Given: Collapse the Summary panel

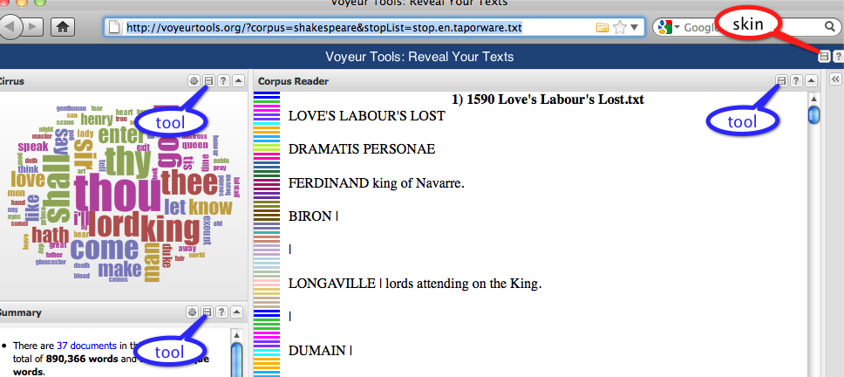Looking at the screenshot, I should pyautogui.click(x=237, y=312).
